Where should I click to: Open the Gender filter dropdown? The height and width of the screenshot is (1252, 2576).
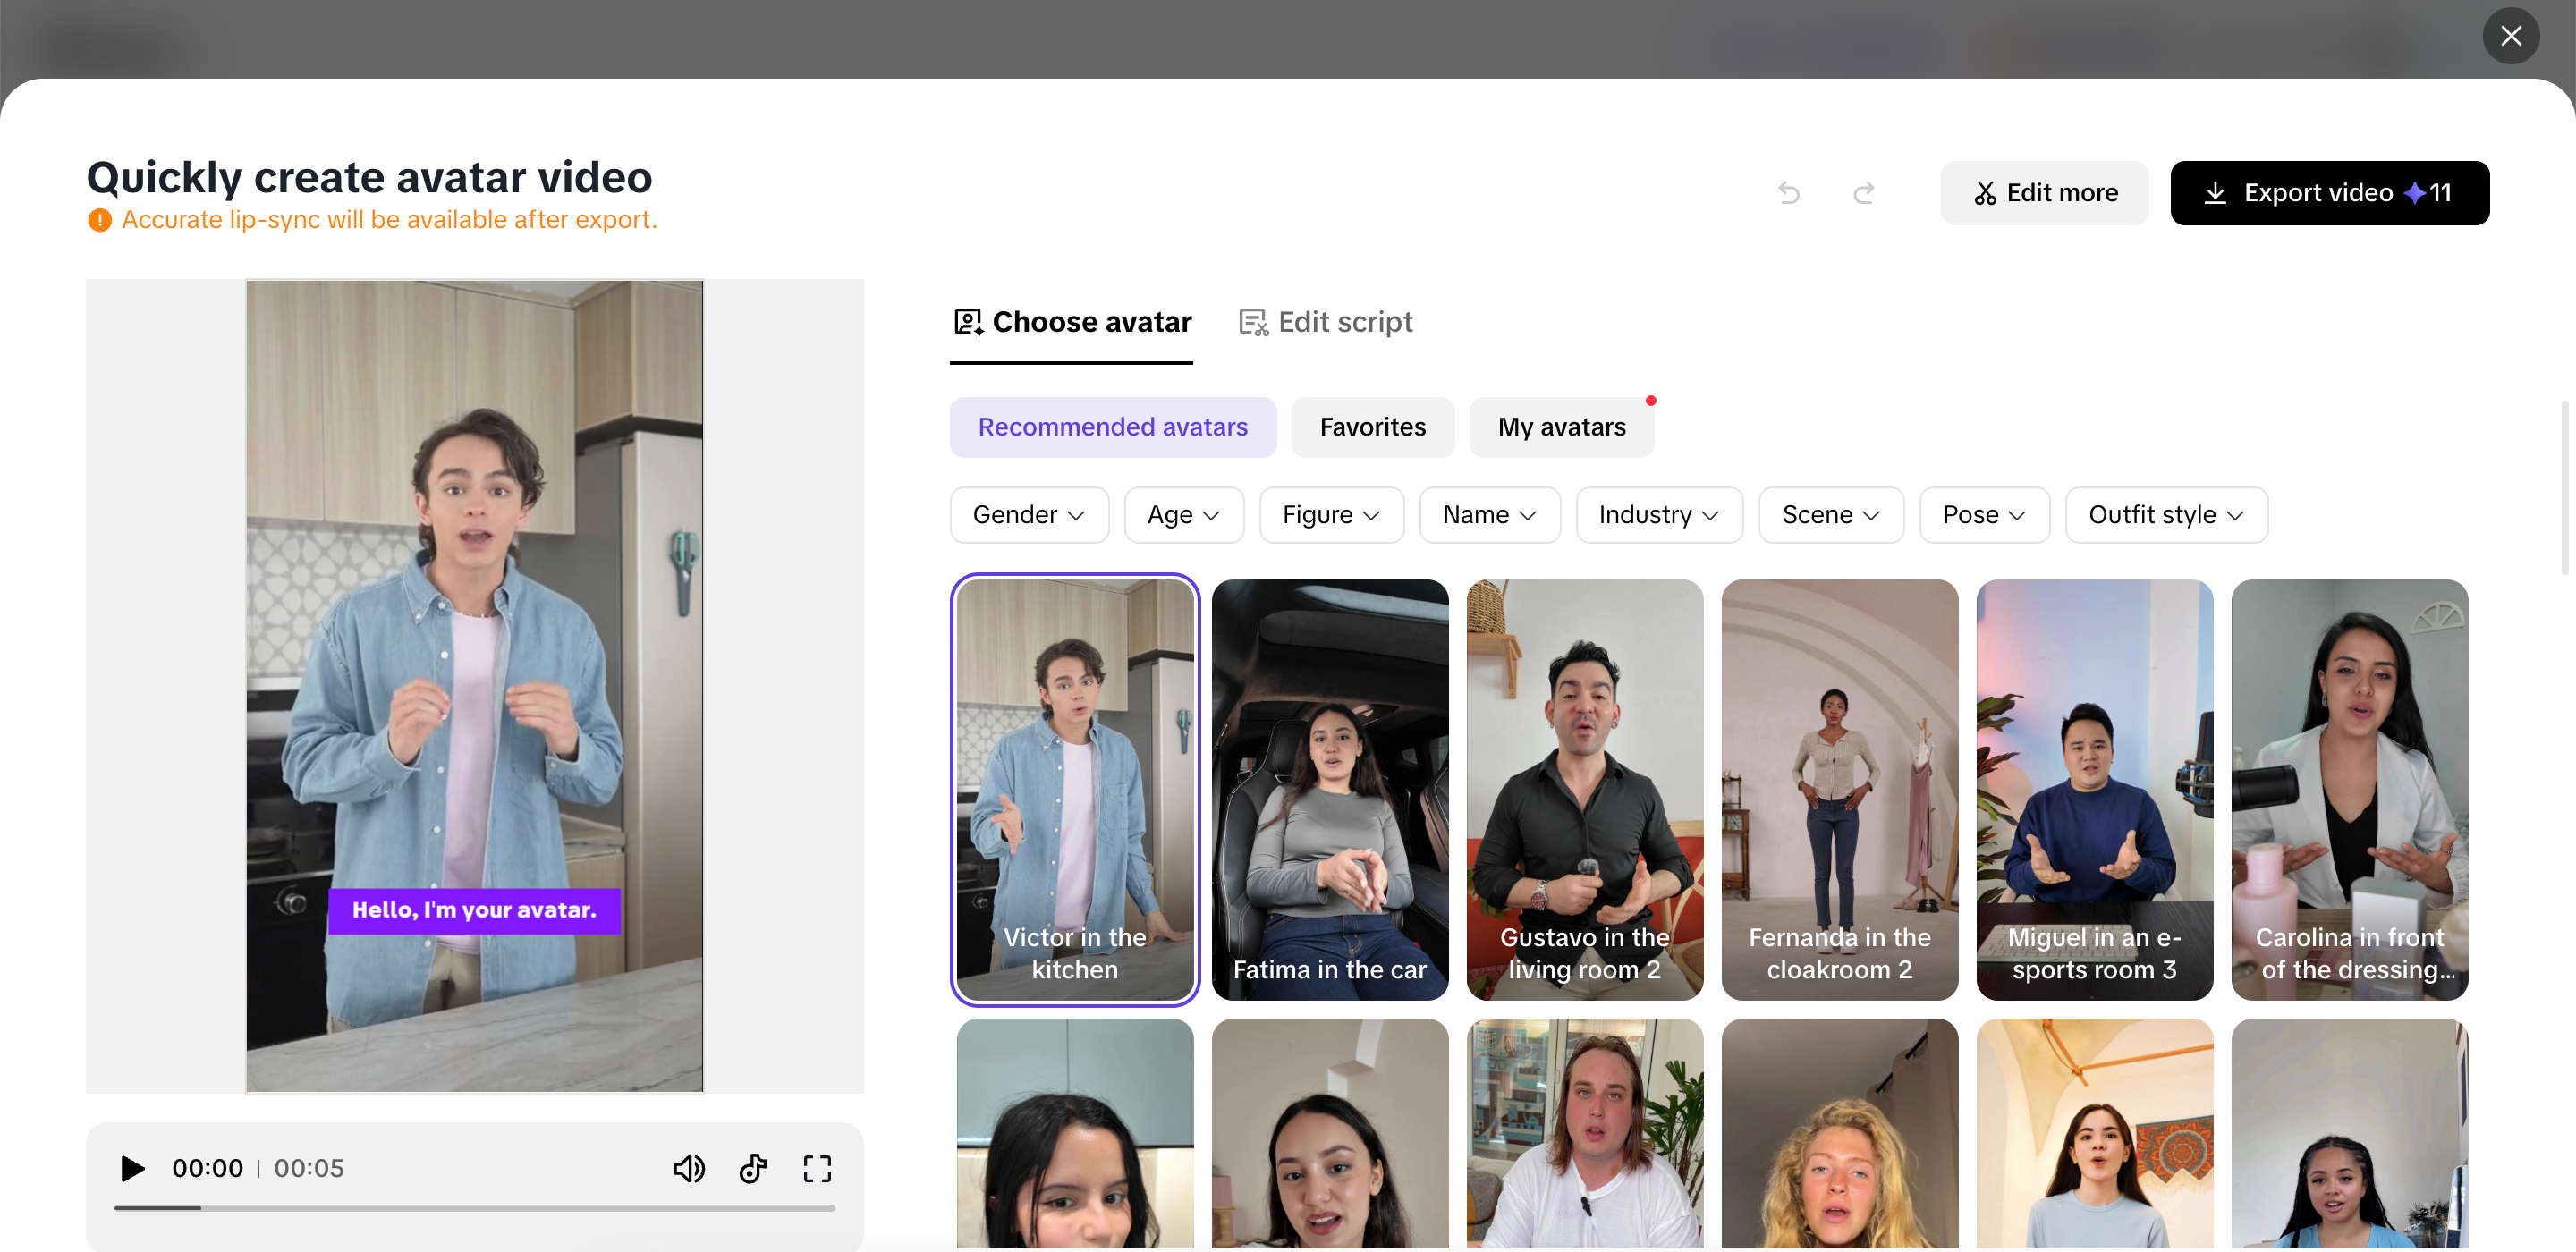(x=1028, y=514)
